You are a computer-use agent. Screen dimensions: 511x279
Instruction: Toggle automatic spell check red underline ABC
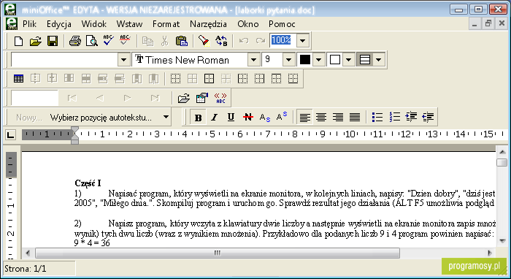click(125, 40)
